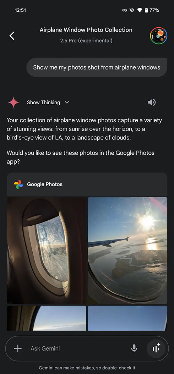The width and height of the screenshot is (174, 374).
Task: Open the Google Photos card header
Action: point(87,185)
